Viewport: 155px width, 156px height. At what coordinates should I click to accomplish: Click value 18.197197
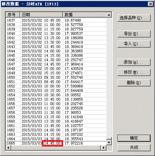[x=74, y=130]
